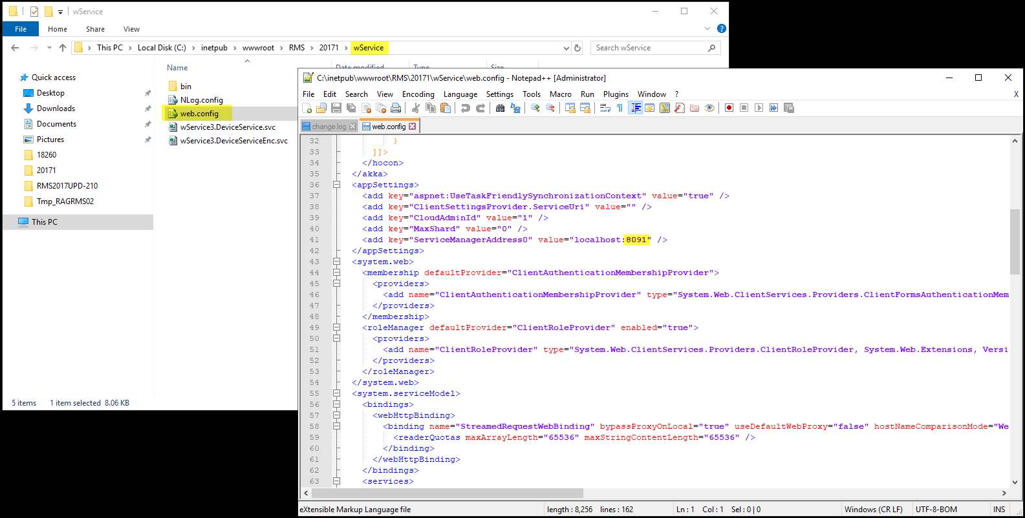Collapse the appSettings fold at line 36

(336, 185)
